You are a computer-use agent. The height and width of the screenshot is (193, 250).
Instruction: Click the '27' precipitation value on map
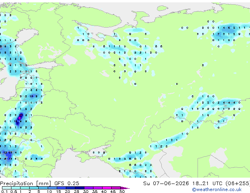point(21,115)
